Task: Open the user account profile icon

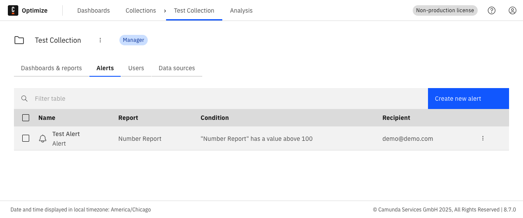Action: (513, 10)
